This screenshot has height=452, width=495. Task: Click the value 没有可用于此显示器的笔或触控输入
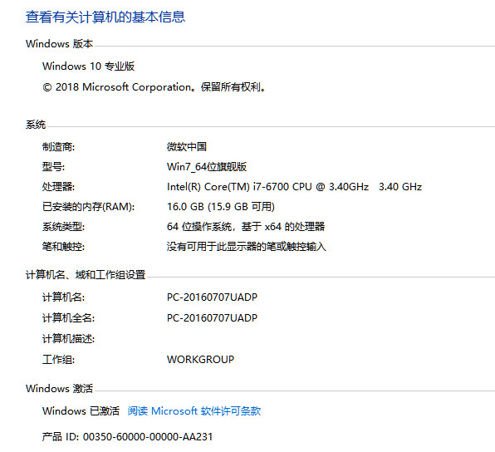246,247
